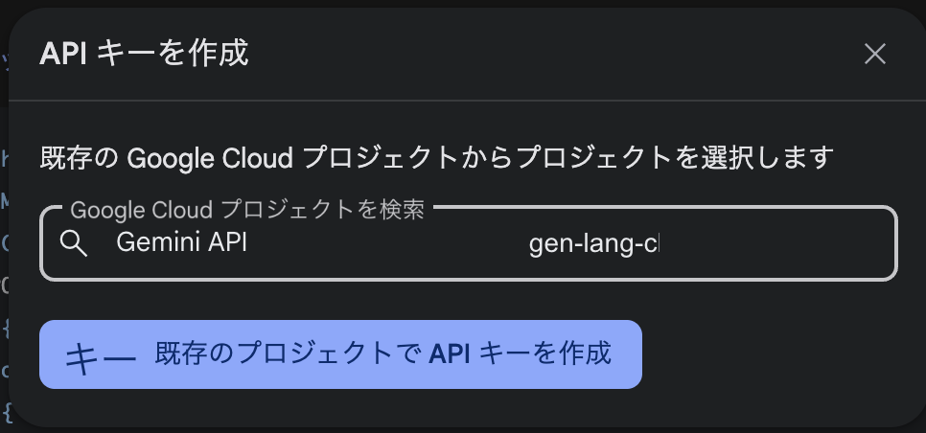The width and height of the screenshot is (926, 433).
Task: Select the Gemini API project name text
Action: coord(181,242)
